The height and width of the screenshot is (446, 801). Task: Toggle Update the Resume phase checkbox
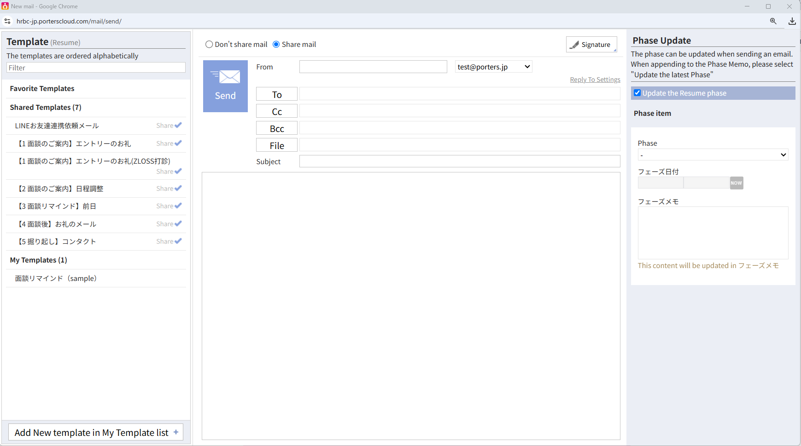637,93
